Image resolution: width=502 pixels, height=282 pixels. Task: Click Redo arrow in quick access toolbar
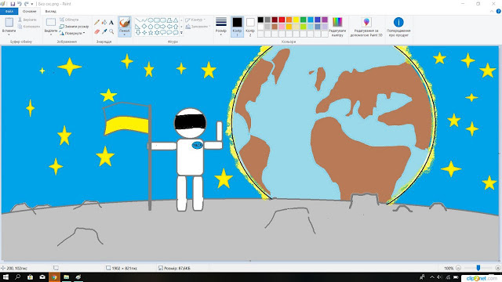coord(26,4)
